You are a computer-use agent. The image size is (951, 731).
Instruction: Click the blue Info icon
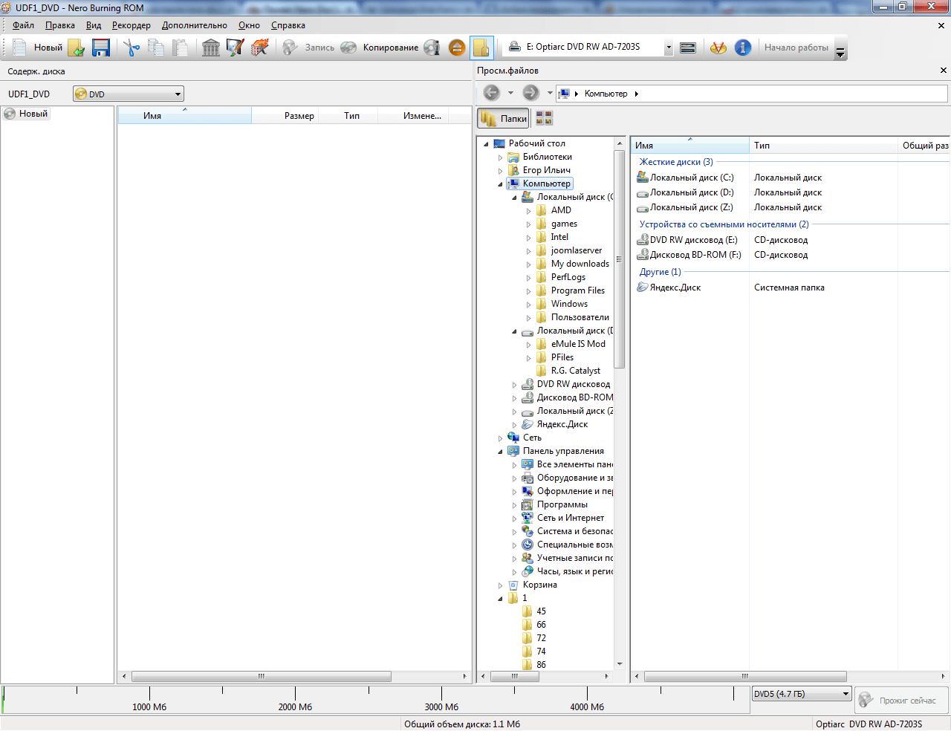point(742,48)
